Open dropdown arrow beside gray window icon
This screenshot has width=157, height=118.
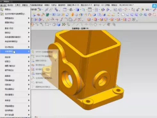(93, 10)
